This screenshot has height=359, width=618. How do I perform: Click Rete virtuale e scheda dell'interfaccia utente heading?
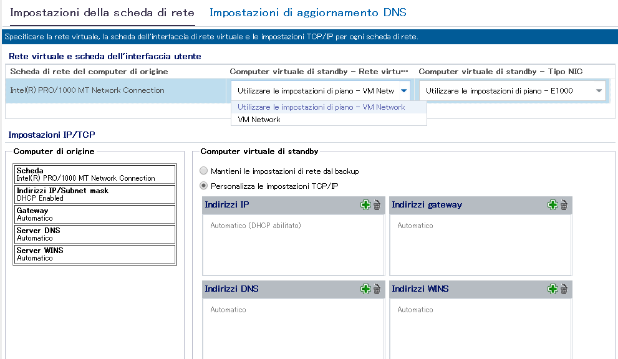105,56
